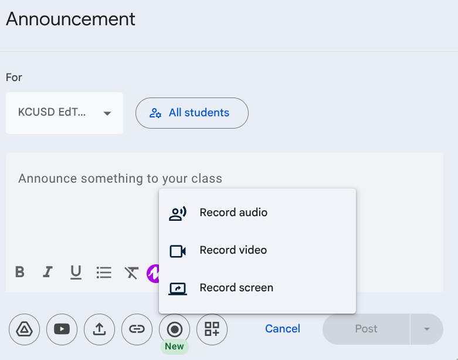This screenshot has width=458, height=360.
Task: Click the remove formatting icon
Action: [x=131, y=272]
